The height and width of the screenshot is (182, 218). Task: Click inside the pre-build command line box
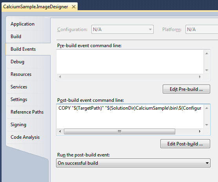pos(130,62)
